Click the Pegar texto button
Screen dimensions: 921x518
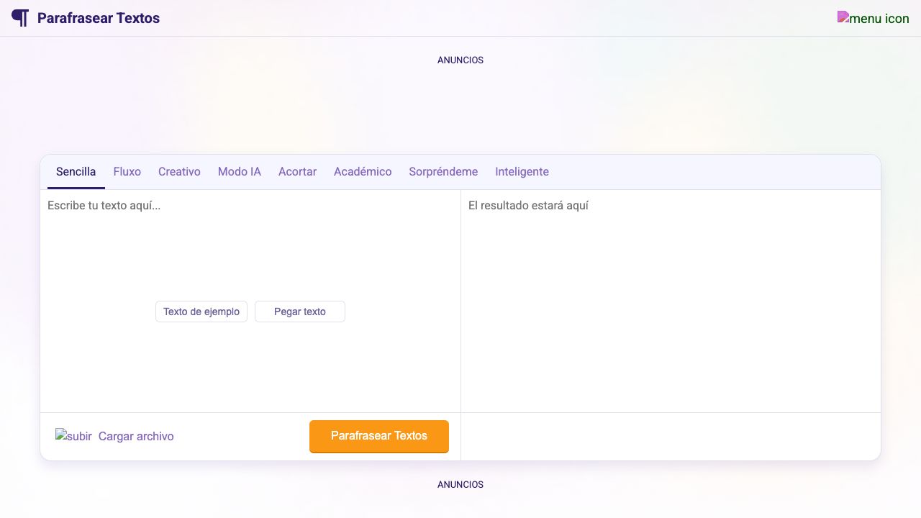point(300,312)
